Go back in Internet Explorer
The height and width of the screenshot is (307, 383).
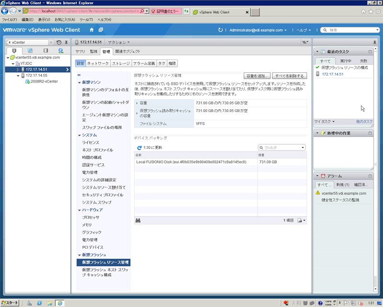point(5,11)
